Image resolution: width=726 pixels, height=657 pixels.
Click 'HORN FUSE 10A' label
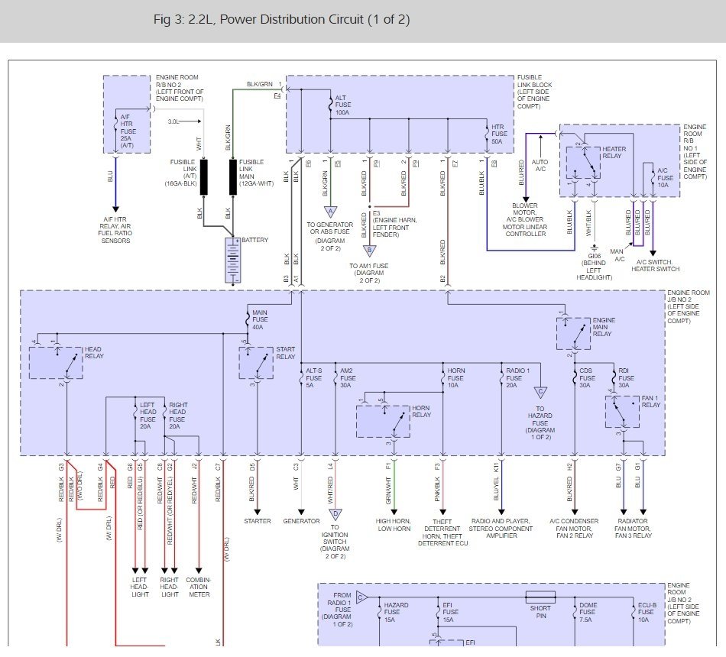(x=456, y=378)
